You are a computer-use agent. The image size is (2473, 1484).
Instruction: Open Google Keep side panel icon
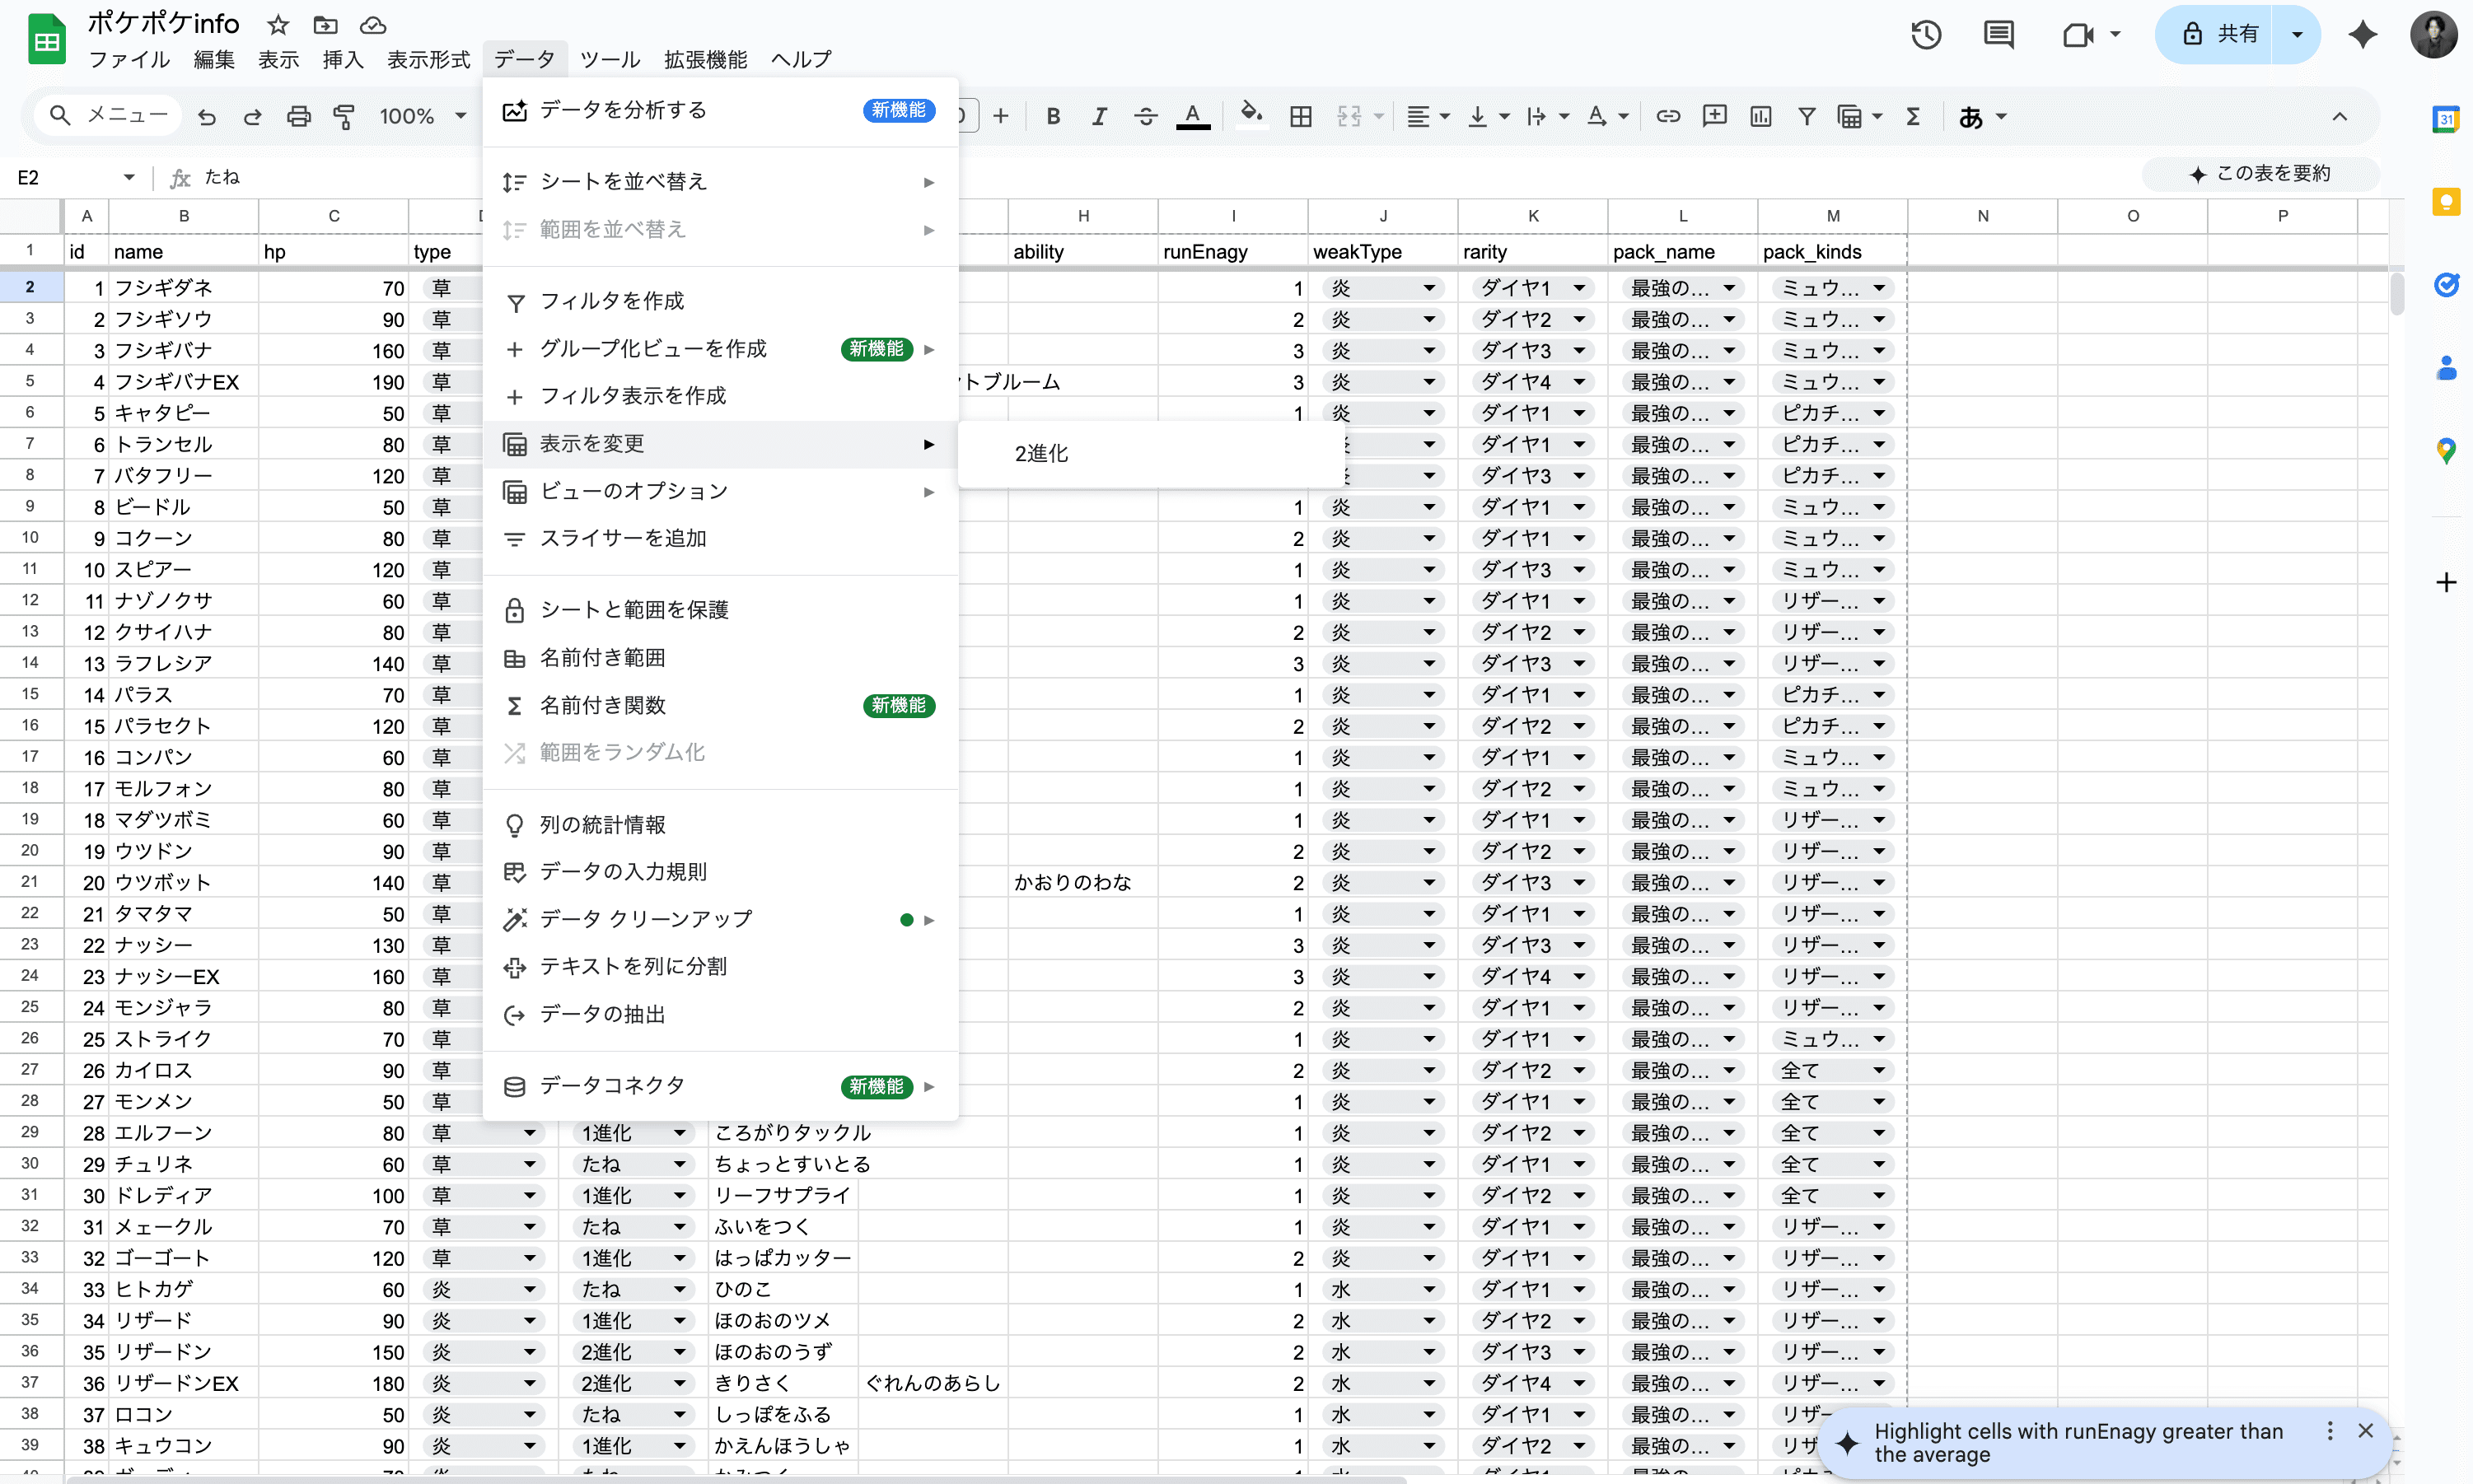click(2446, 202)
